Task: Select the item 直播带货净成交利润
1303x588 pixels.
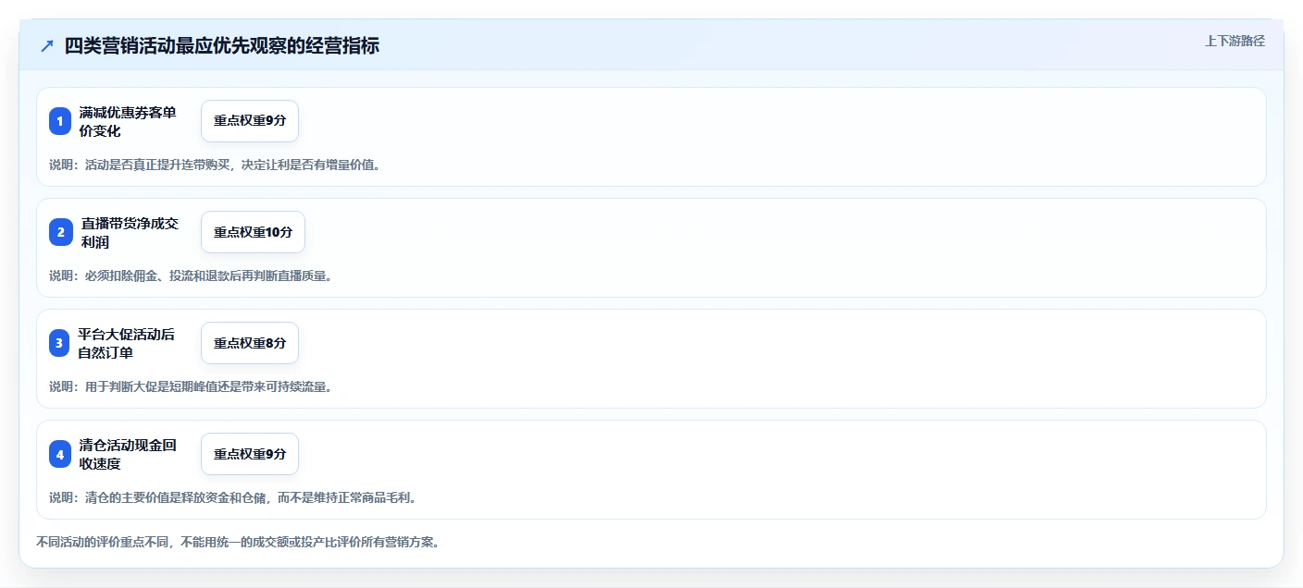Action: tap(130, 232)
